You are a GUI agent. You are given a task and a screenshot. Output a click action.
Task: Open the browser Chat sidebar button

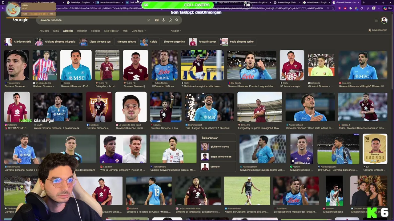[387, 8]
